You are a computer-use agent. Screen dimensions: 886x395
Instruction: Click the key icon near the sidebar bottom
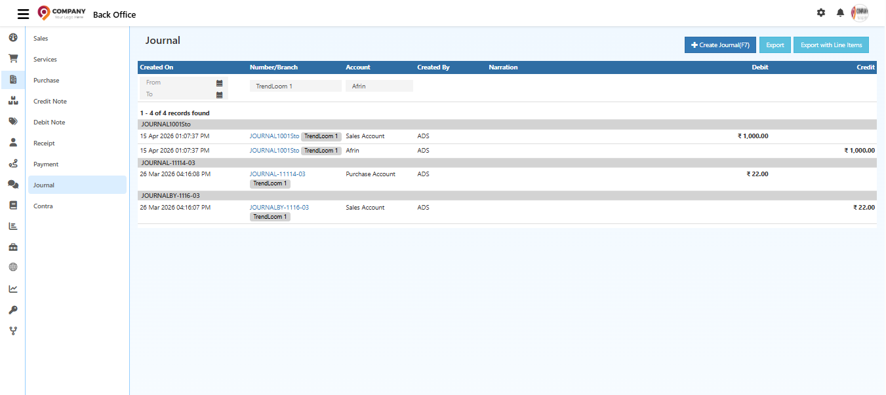coord(12,309)
